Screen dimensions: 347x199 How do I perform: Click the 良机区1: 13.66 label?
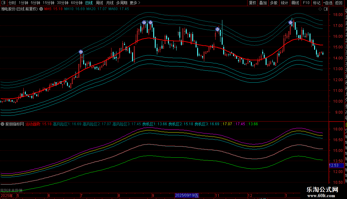155,124
